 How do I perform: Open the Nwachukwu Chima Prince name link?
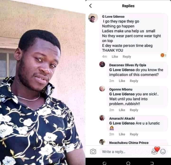click(x=129, y=143)
